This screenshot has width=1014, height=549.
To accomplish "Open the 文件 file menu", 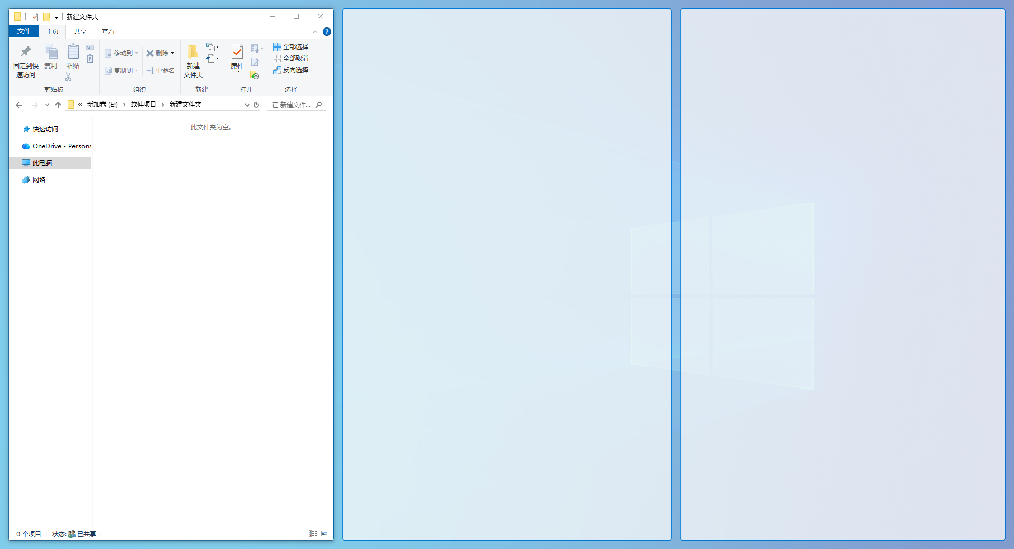I will pos(24,31).
